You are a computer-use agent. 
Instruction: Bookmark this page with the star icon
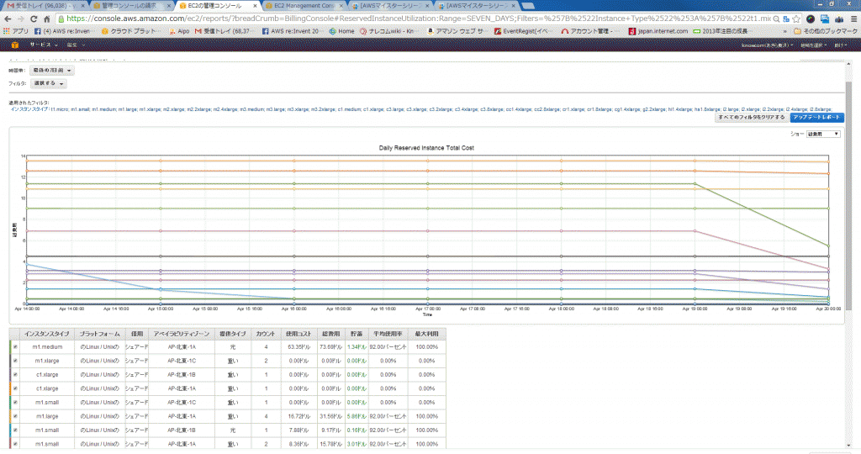[x=796, y=18]
